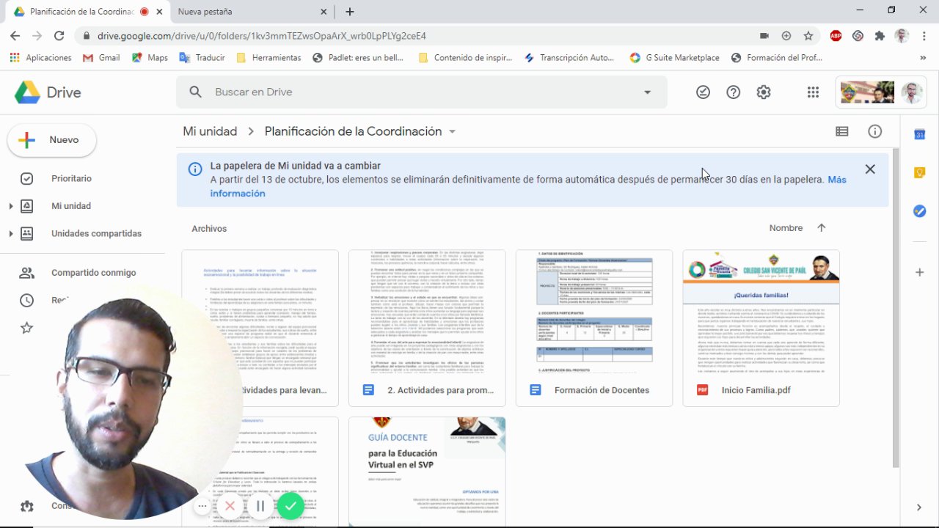Open the Google apps grid
939x528 pixels.
813,92
